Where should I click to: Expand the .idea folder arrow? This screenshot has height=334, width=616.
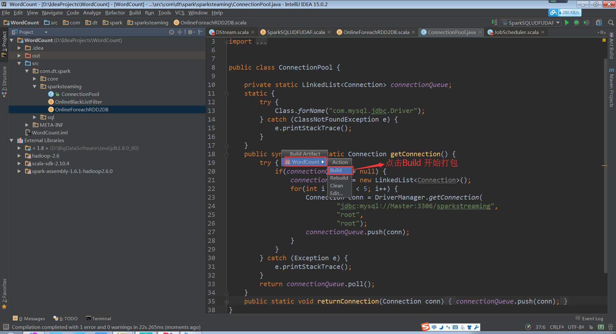pos(19,48)
